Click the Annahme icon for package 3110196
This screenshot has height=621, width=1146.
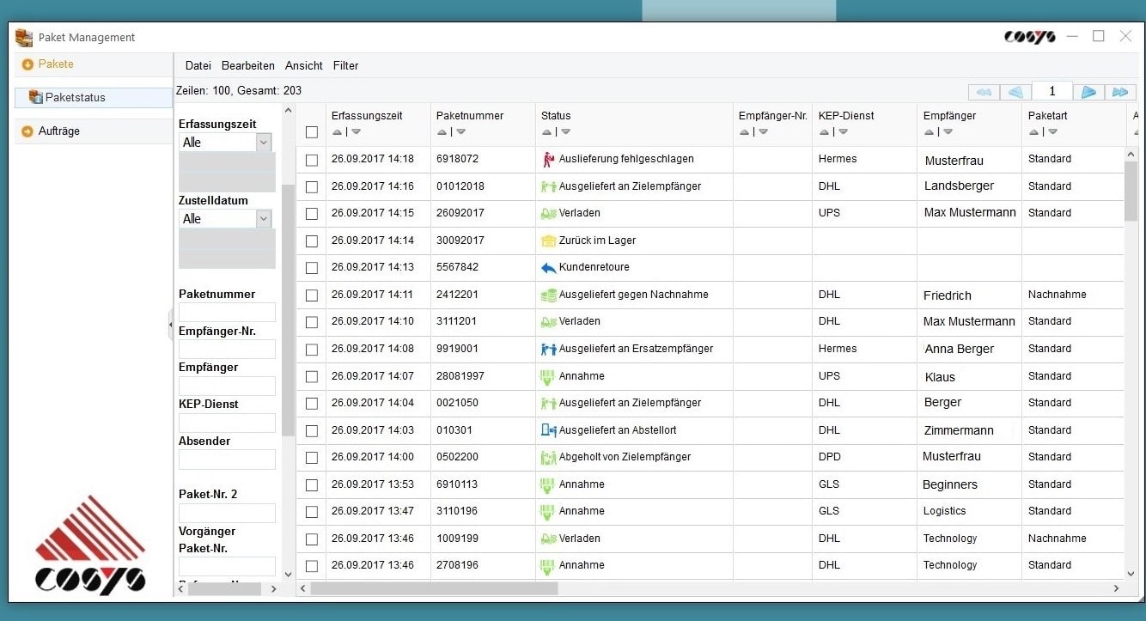pos(549,511)
